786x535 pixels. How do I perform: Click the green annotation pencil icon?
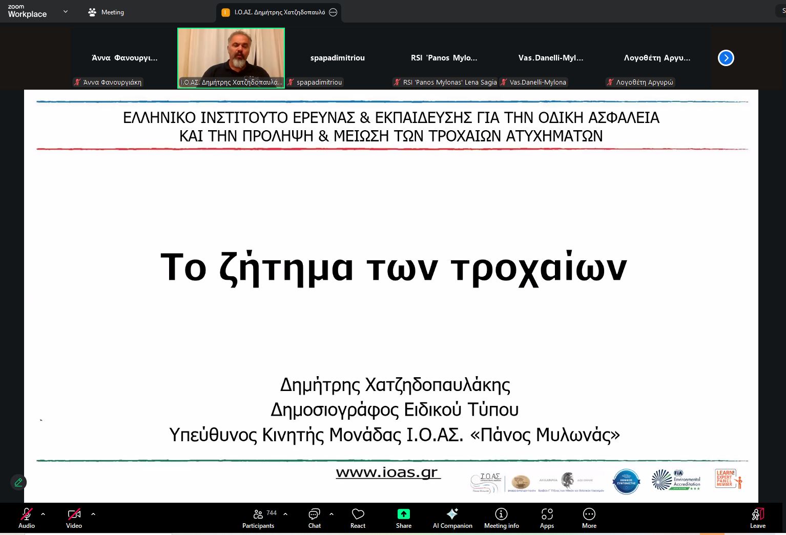tap(18, 482)
